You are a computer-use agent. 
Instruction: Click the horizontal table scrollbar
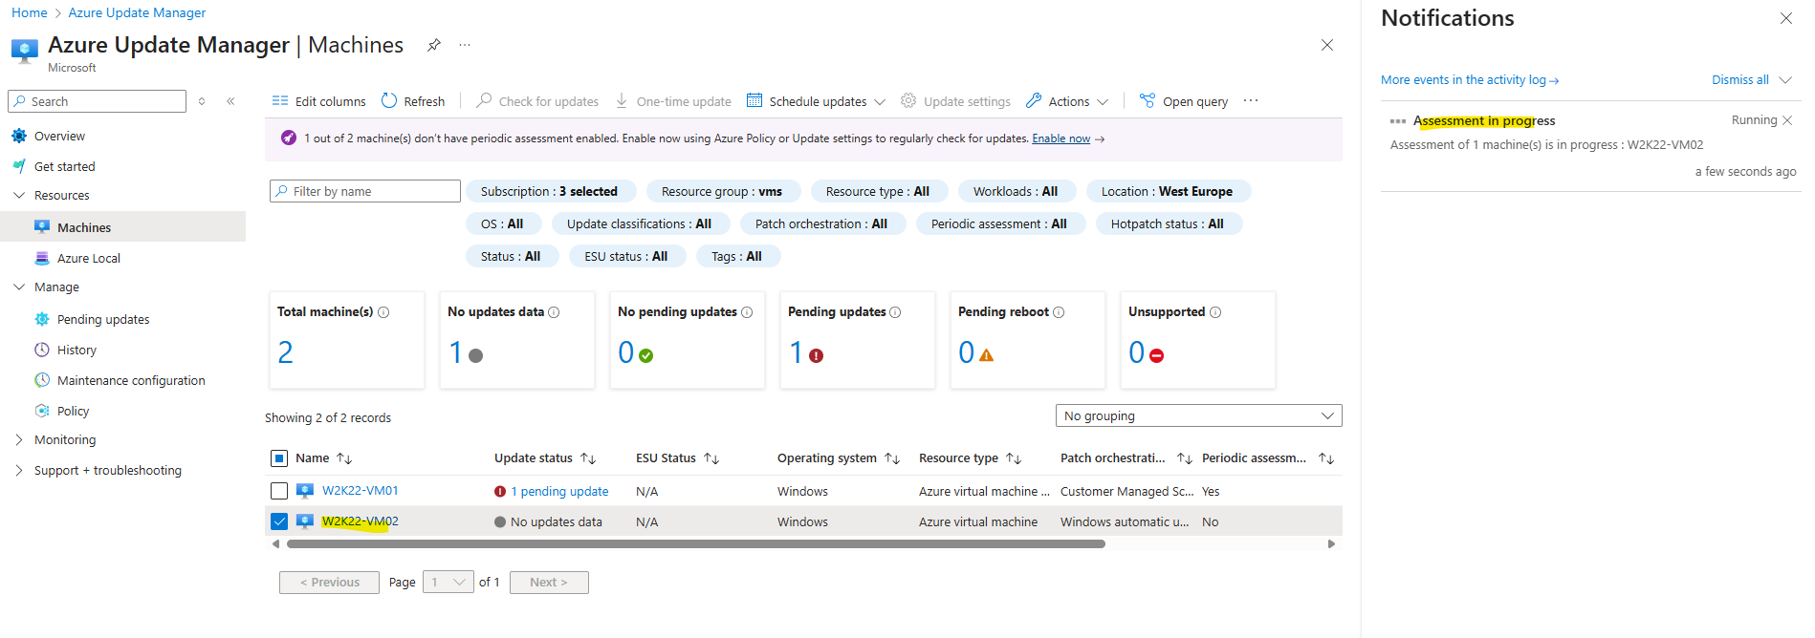pos(695,543)
